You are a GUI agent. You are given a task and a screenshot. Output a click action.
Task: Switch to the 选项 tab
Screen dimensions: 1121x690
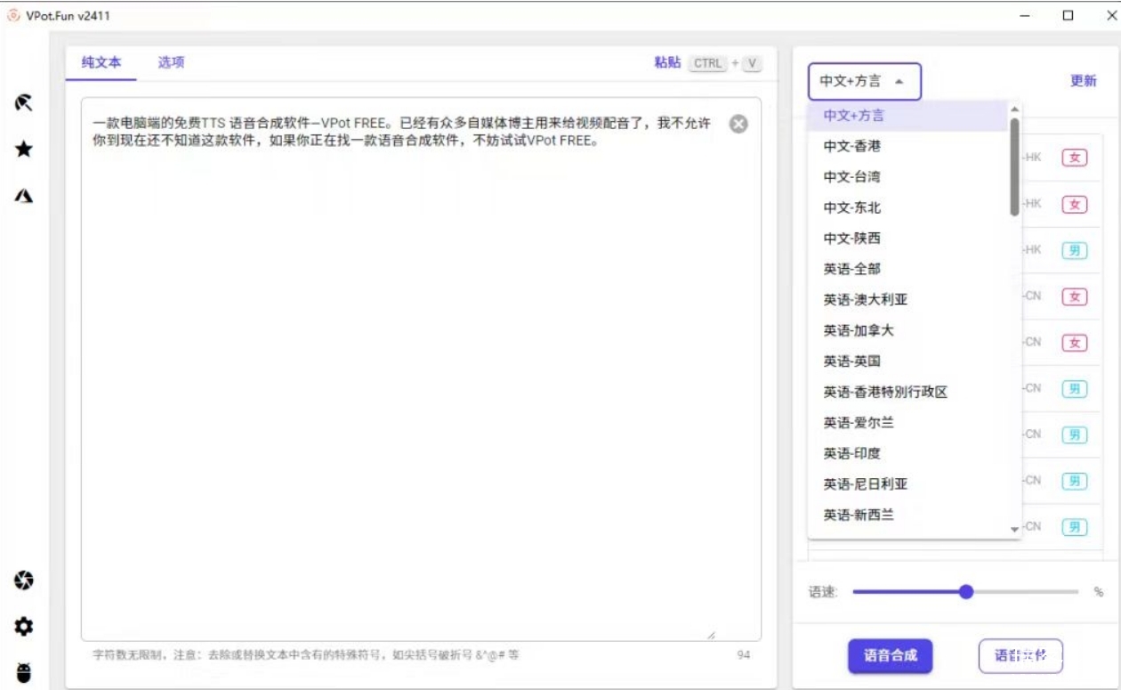[171, 62]
